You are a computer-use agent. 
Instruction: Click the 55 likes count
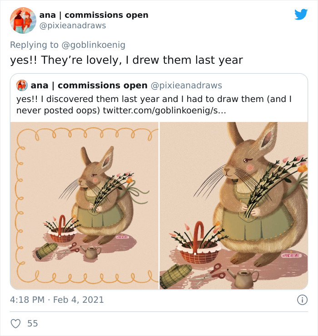coord(33,323)
